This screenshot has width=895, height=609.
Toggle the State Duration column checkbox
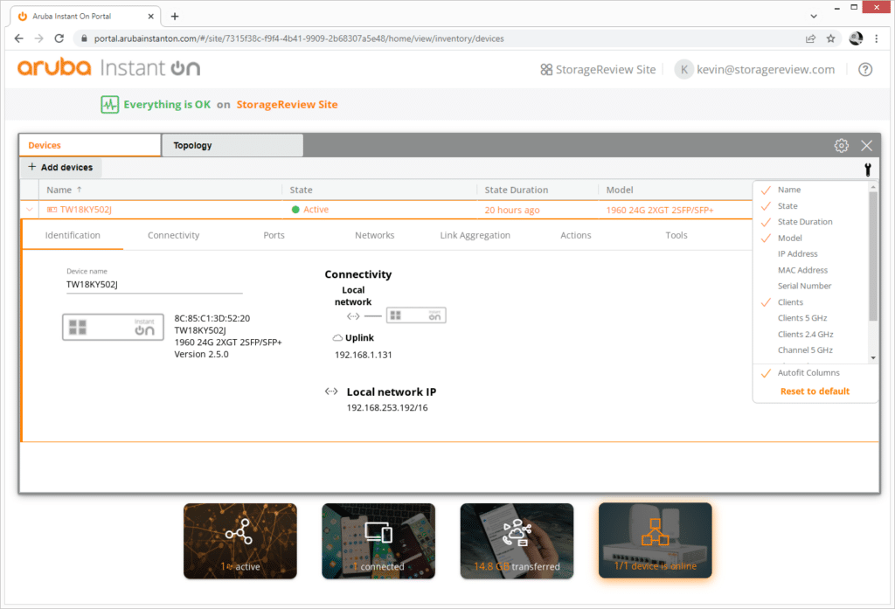pos(766,222)
